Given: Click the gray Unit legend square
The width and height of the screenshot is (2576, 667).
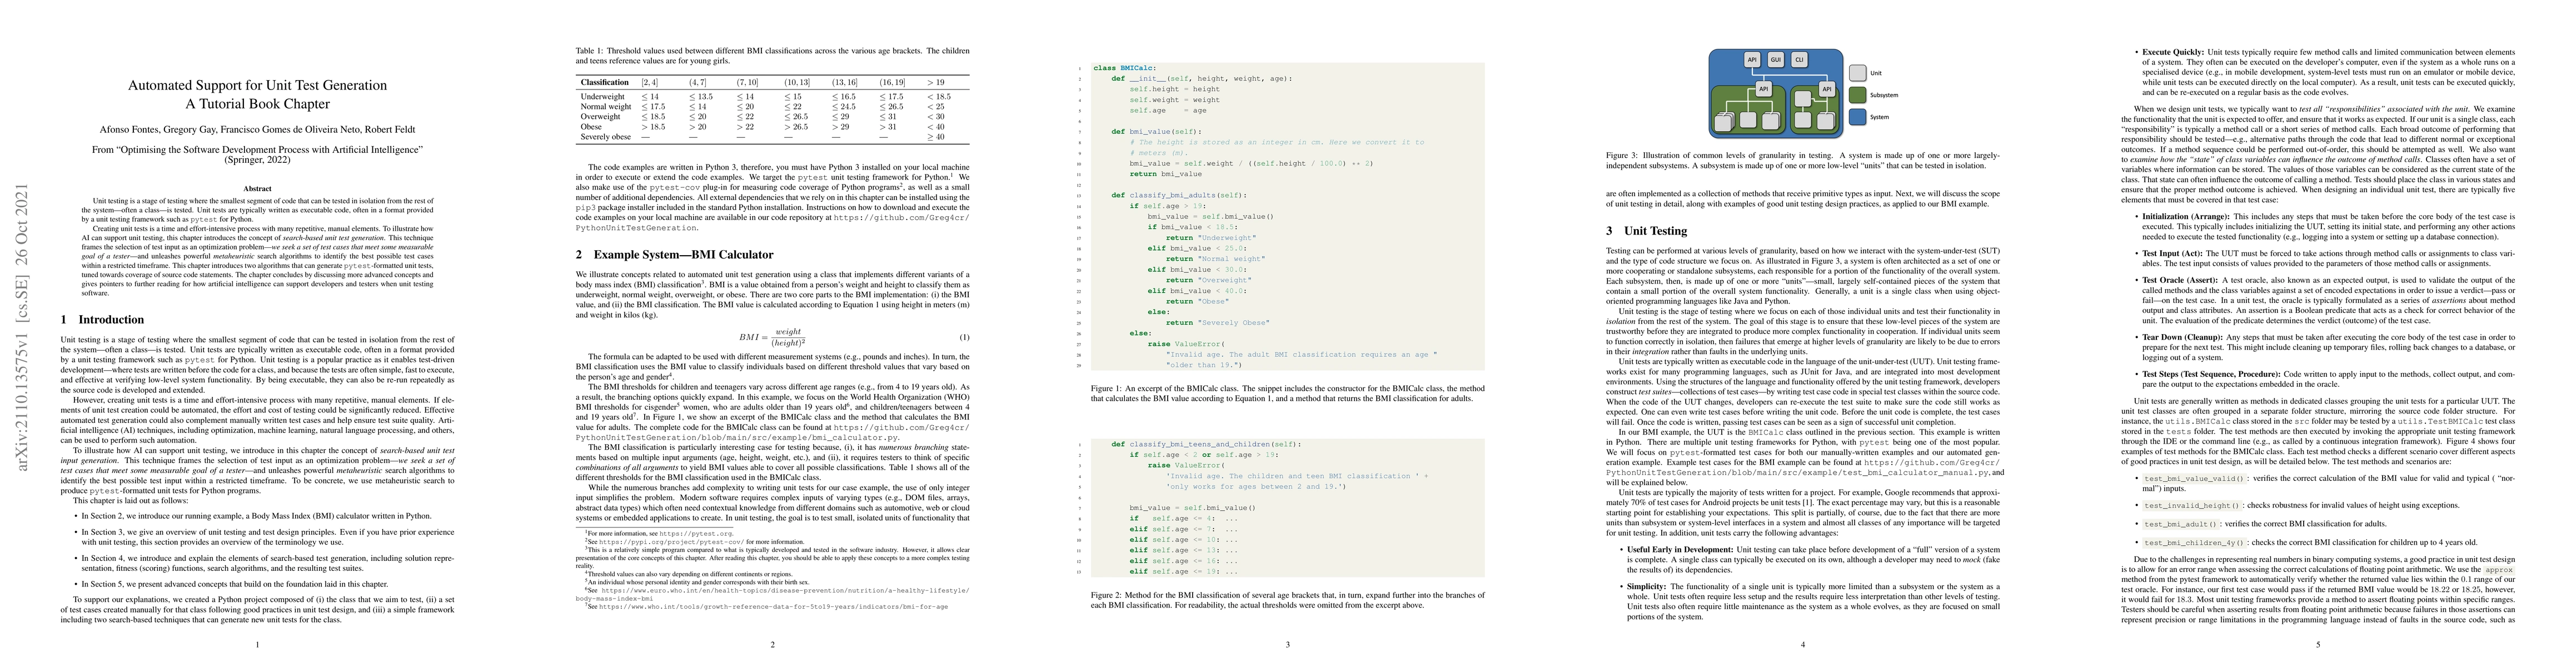Looking at the screenshot, I should (1857, 73).
